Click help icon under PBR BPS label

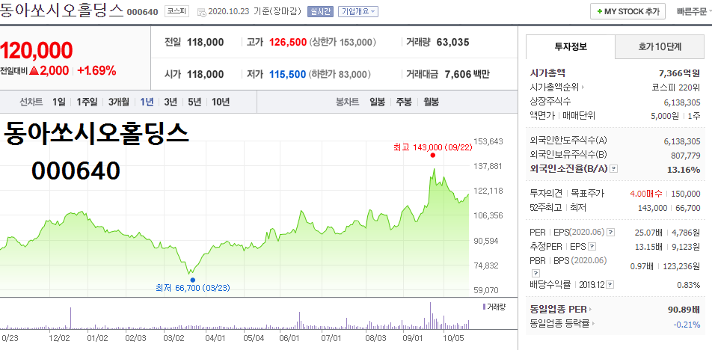[x=535, y=273]
